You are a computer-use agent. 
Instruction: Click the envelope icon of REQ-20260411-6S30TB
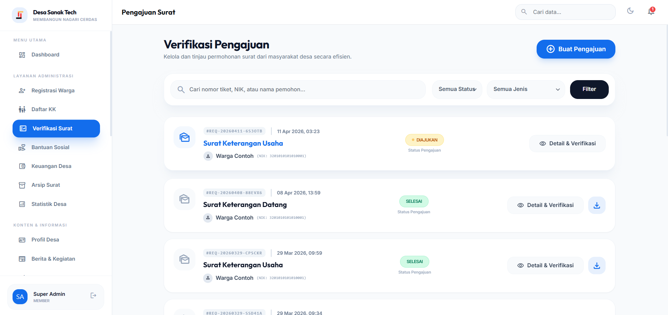(x=184, y=137)
